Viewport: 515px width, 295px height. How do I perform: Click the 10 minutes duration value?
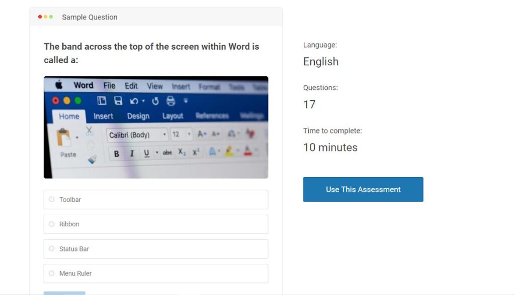coord(330,147)
